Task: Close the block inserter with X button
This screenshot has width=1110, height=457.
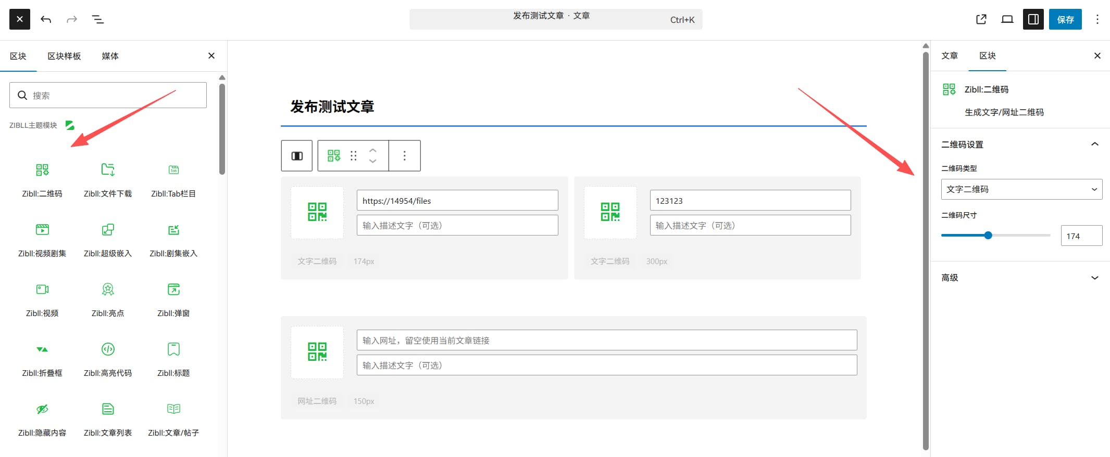Action: 20,19
